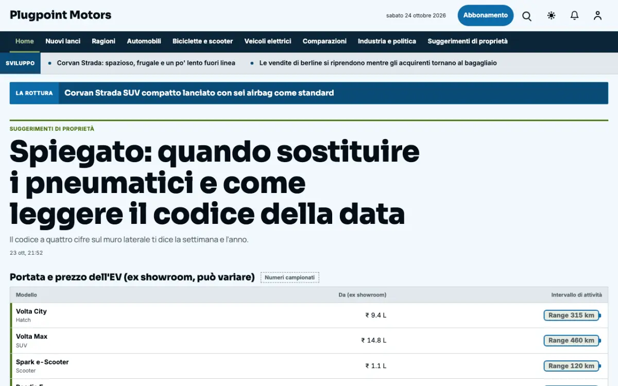Click Intervallo di attività column header
618x386 pixels.
click(x=577, y=295)
